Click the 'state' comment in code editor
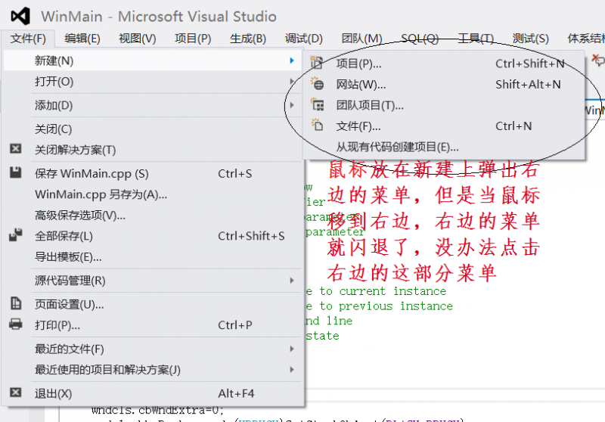Image resolution: width=605 pixels, height=422 pixels. coord(323,336)
